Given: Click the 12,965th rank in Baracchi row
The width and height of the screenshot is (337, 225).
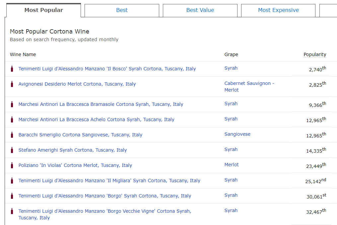Looking at the screenshot, I should coord(316,135).
